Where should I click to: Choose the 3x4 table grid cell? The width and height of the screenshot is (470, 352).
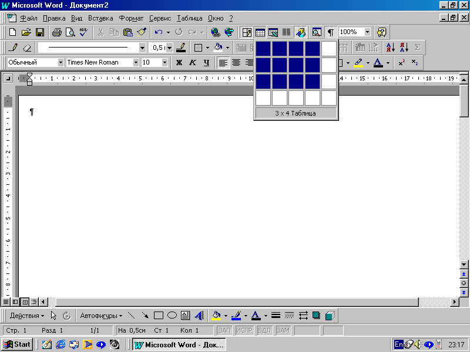(x=313, y=82)
